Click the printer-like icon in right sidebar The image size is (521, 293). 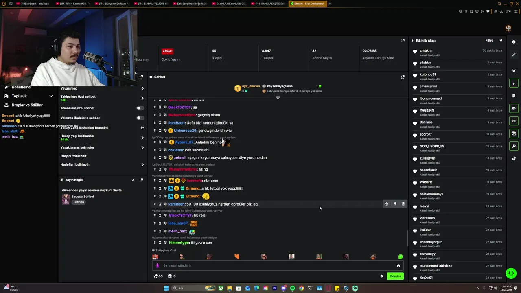click(x=514, y=133)
